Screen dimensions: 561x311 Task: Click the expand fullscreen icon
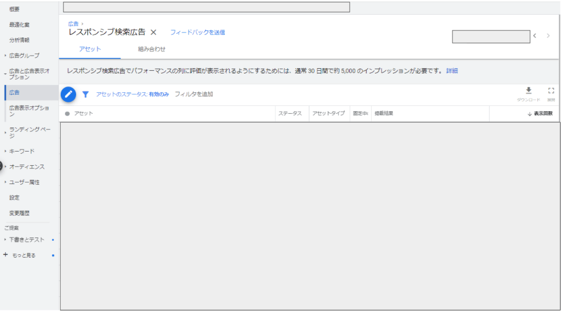coord(551,91)
